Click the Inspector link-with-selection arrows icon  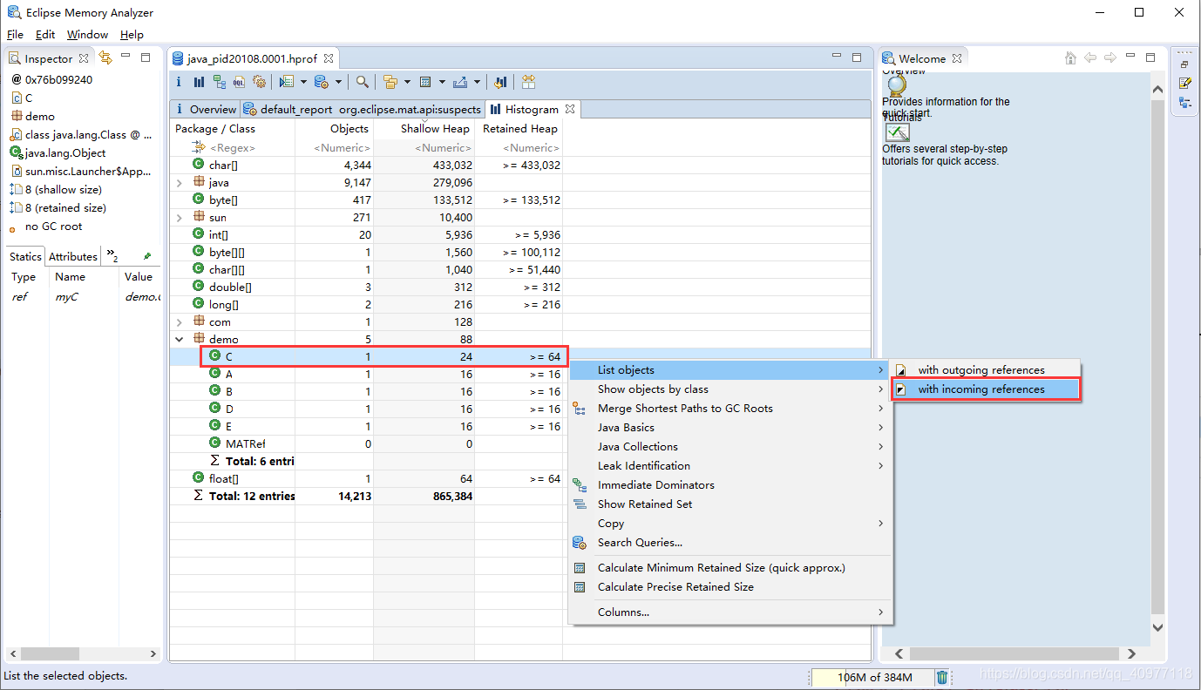coord(105,57)
